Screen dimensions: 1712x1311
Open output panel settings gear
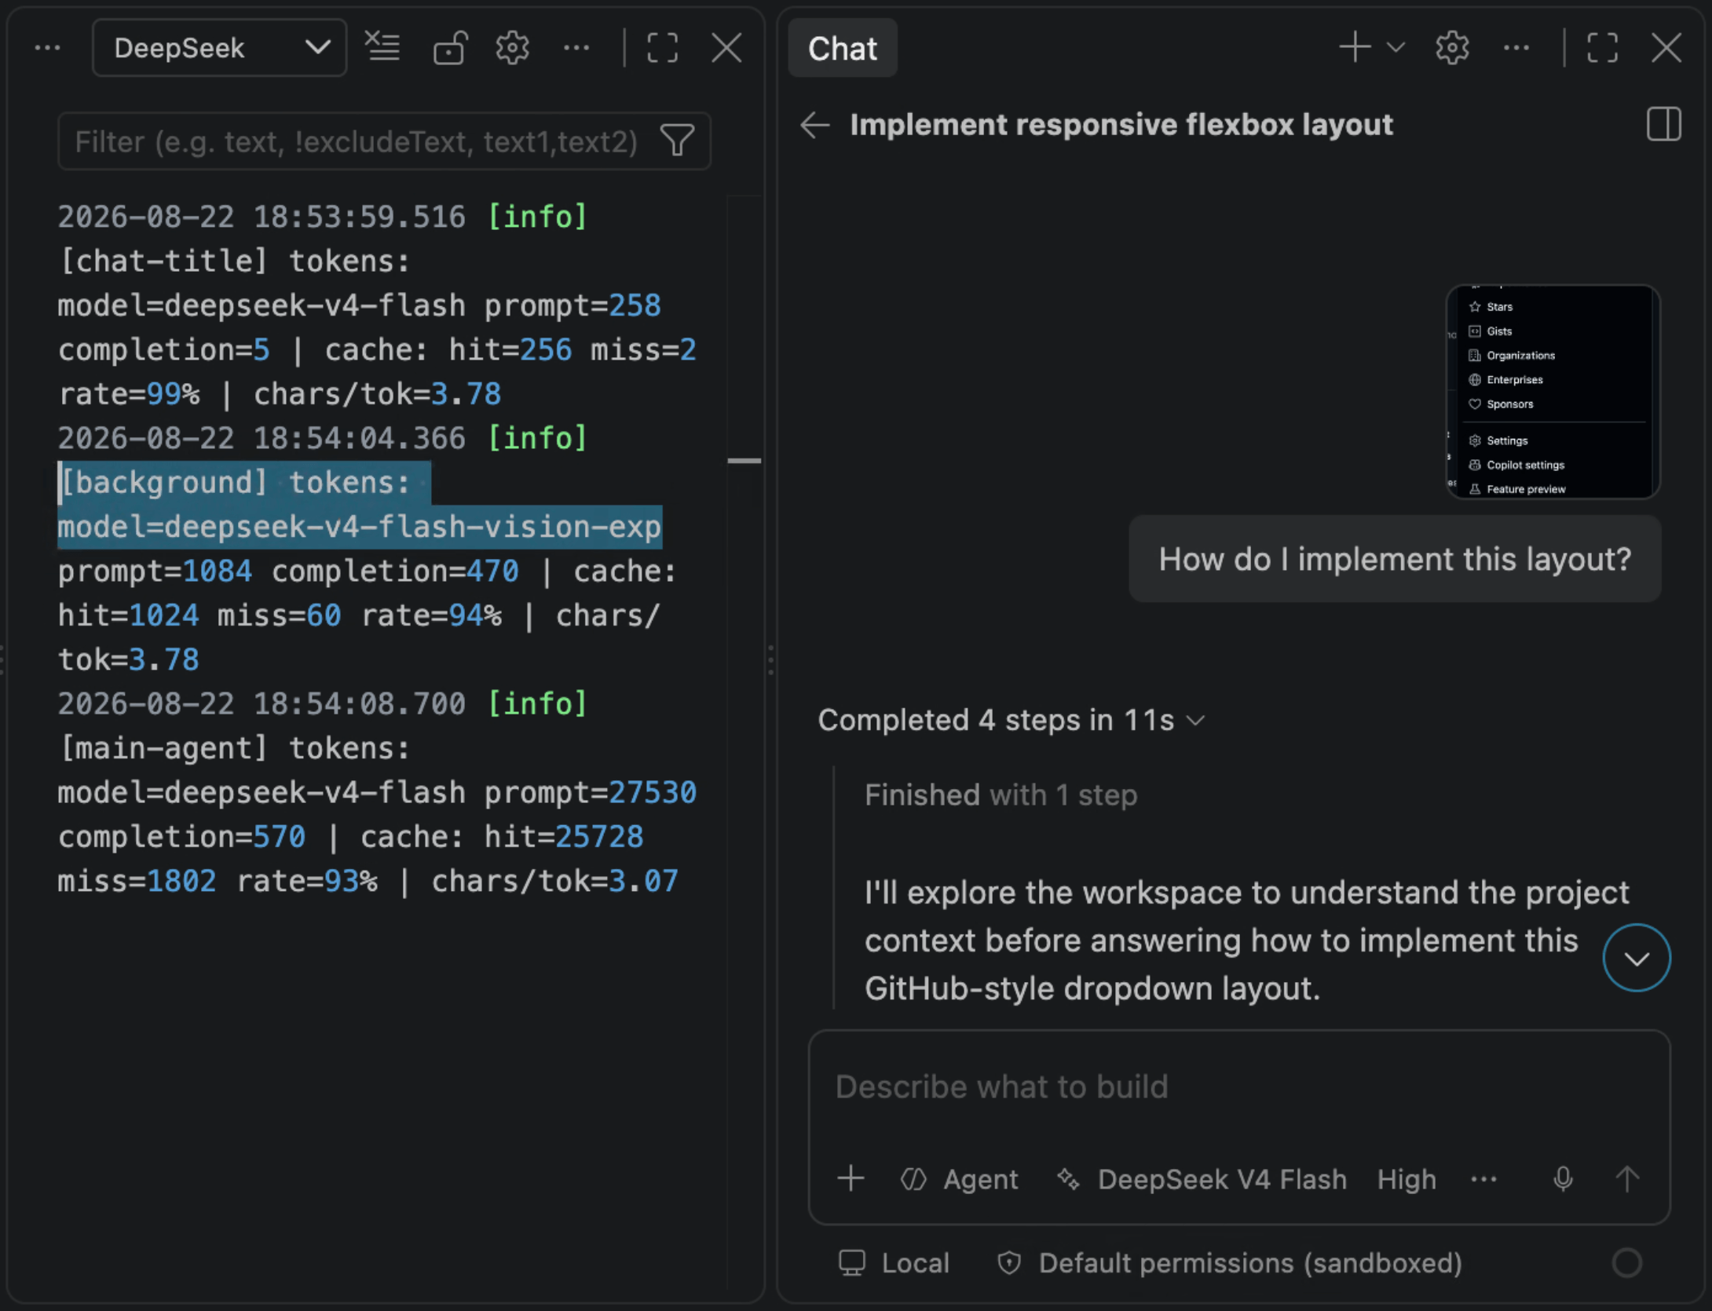[513, 48]
